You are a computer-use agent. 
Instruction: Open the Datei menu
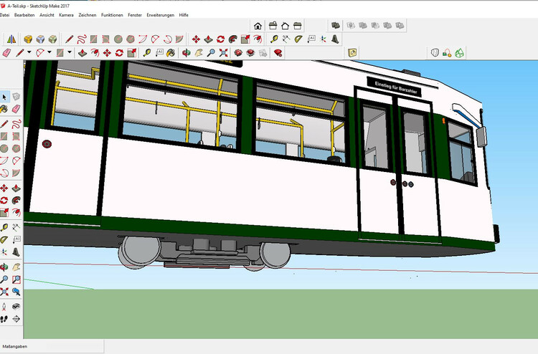pos(4,15)
